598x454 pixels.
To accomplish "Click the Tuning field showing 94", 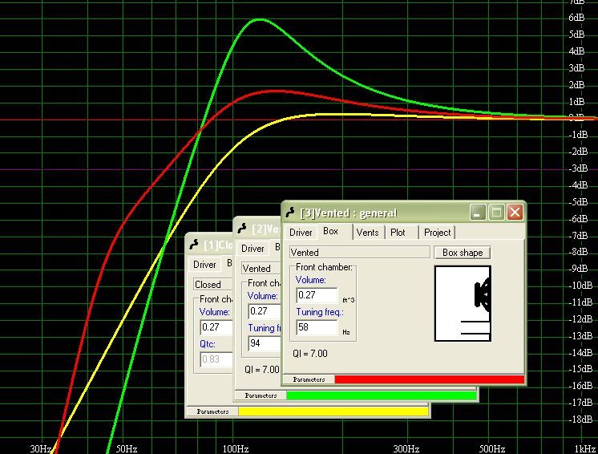I will 265,343.
